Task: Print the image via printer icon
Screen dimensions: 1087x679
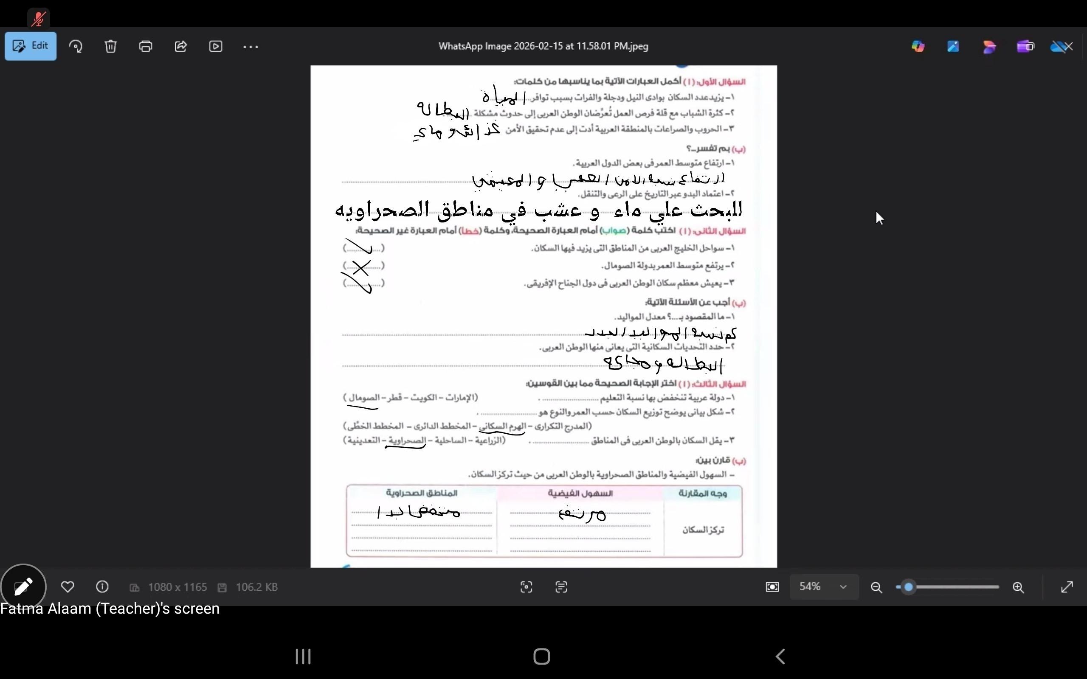Action: point(146,46)
